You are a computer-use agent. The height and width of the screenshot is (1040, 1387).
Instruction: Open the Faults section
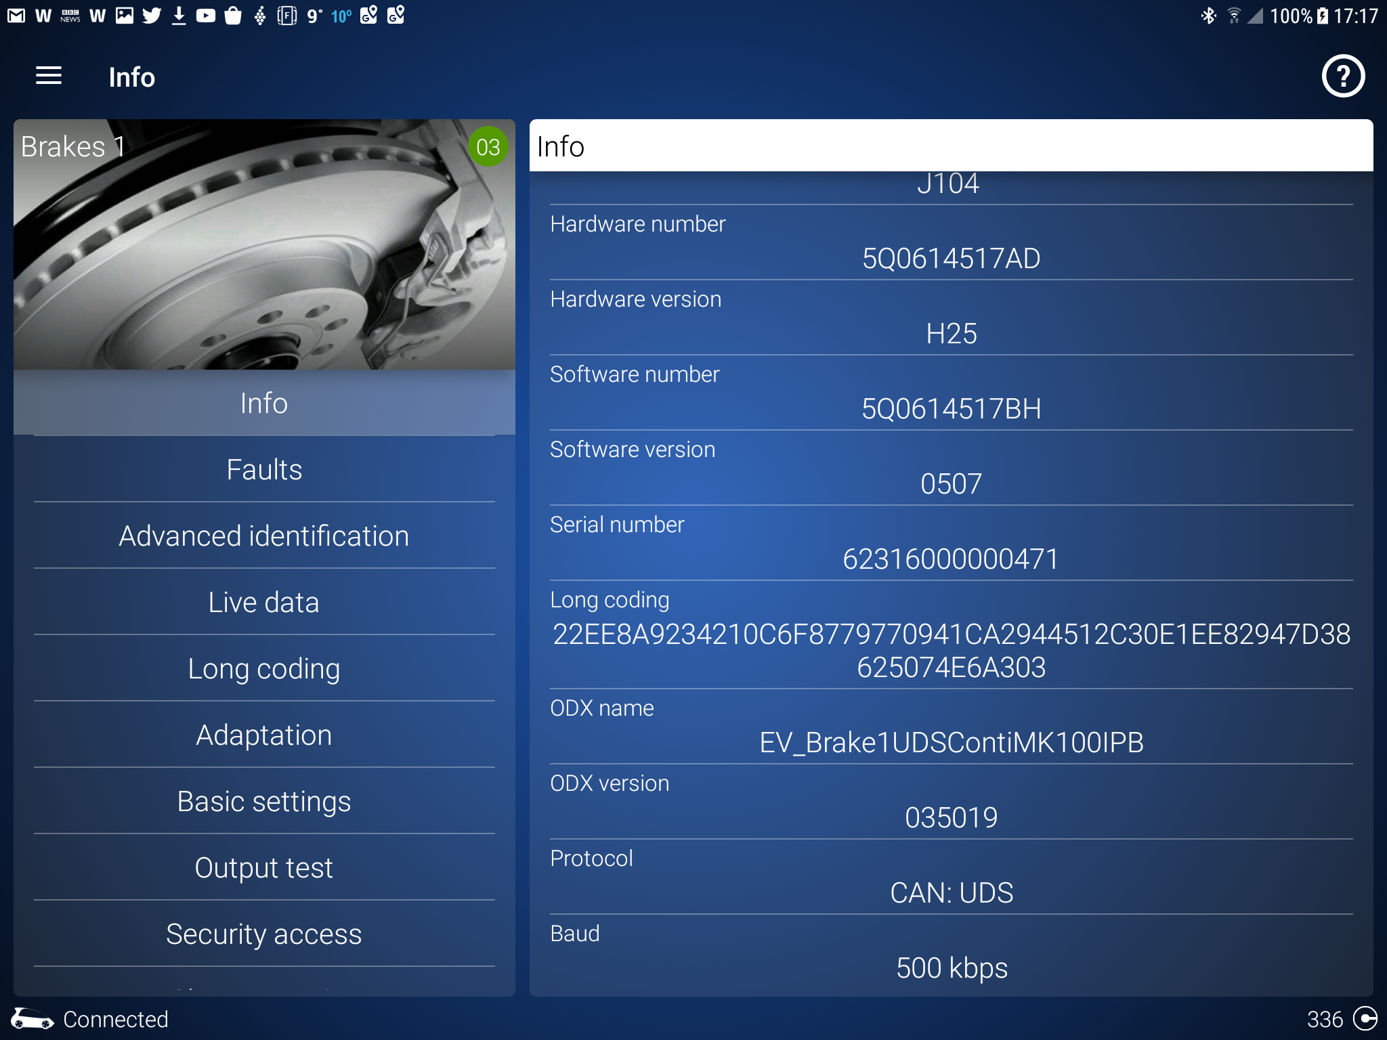264,470
